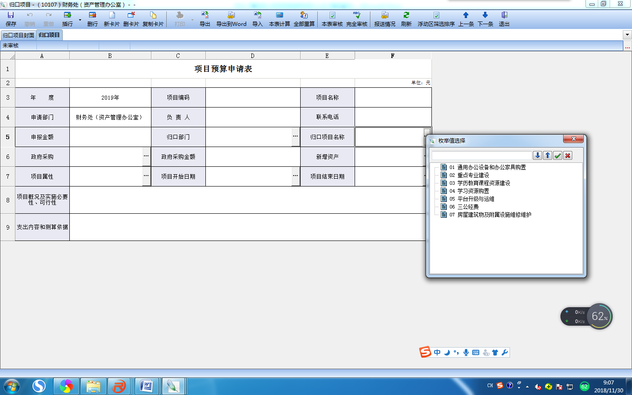Open Word from the Windows taskbar

(146, 386)
